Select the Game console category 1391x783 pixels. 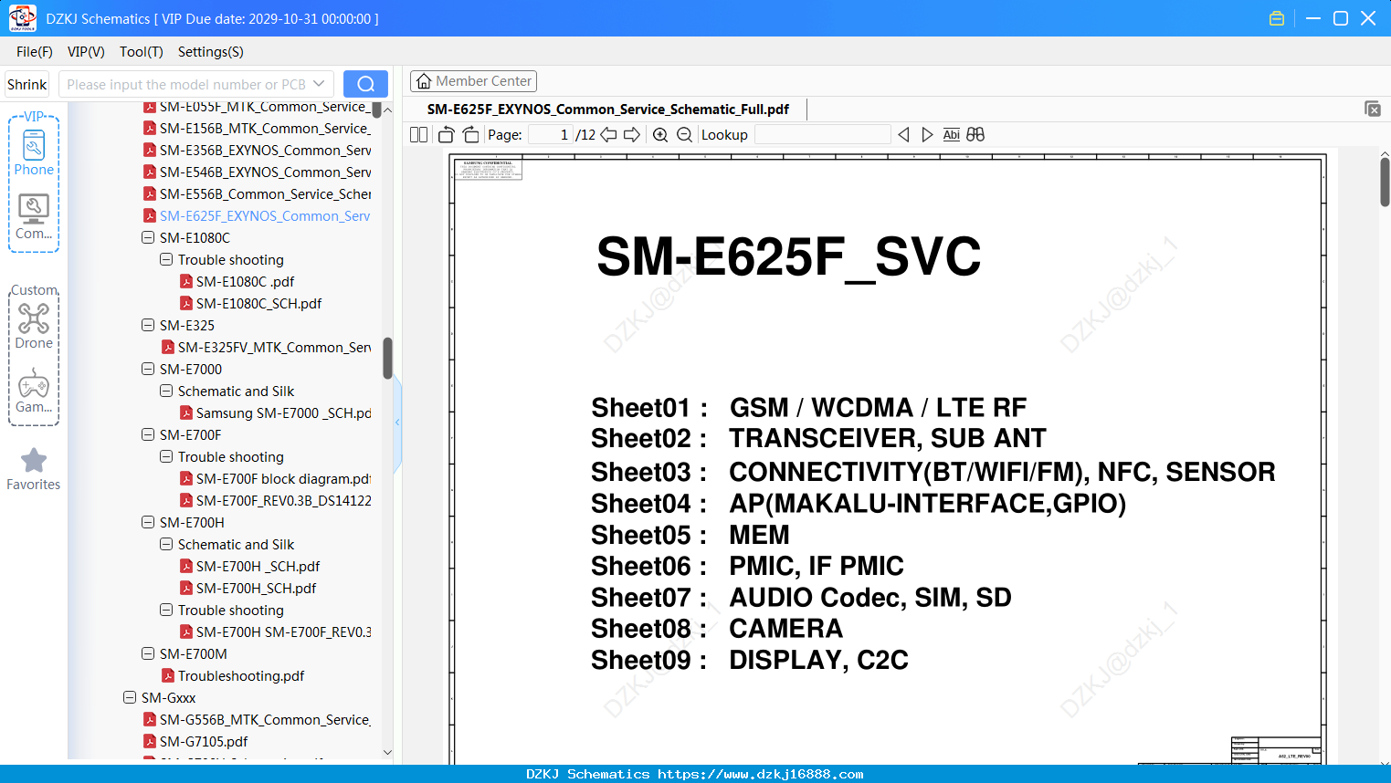click(x=34, y=391)
